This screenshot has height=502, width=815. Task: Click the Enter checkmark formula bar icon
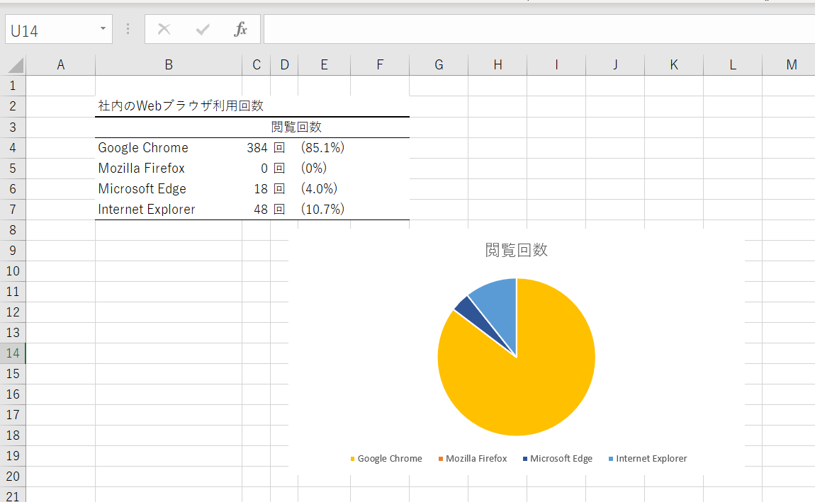tap(203, 30)
